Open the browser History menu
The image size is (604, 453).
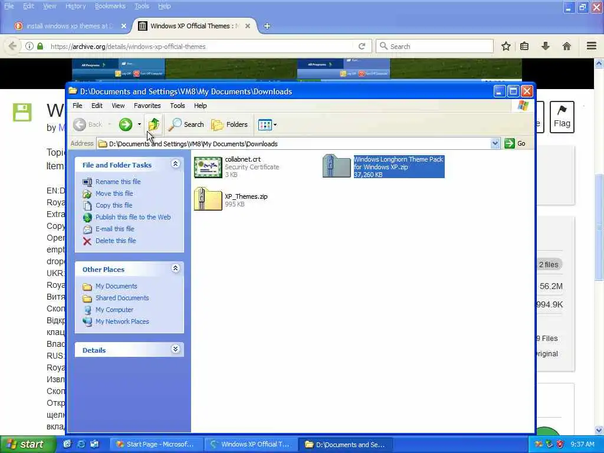[75, 6]
